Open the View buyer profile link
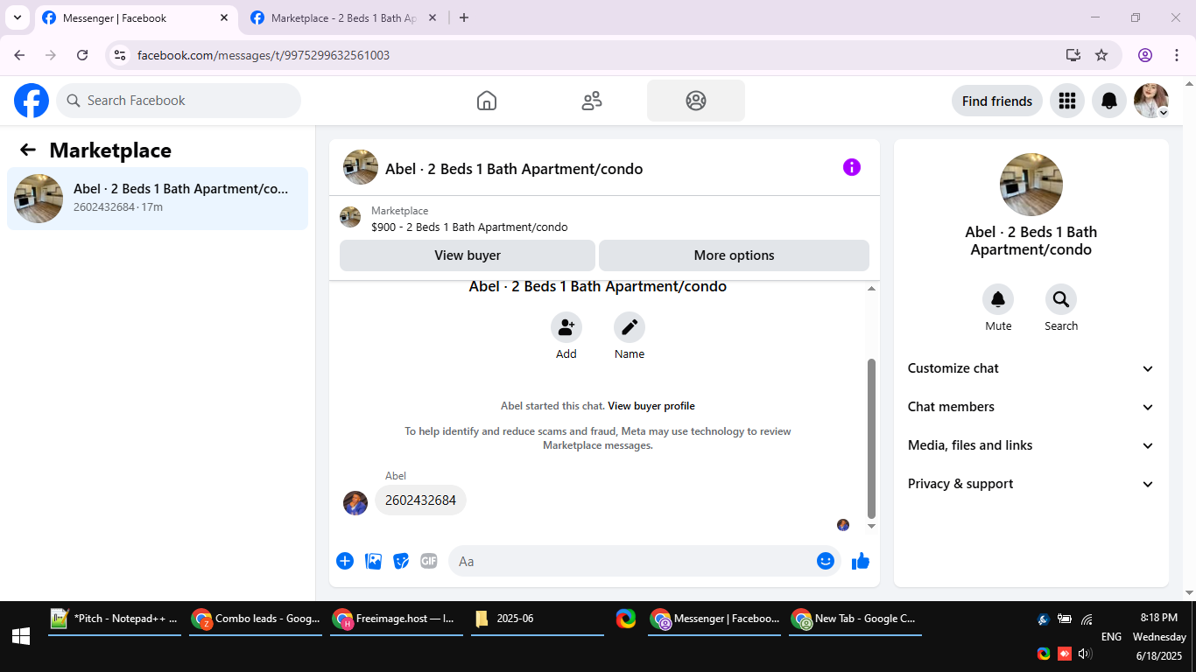1196x672 pixels. (x=651, y=406)
